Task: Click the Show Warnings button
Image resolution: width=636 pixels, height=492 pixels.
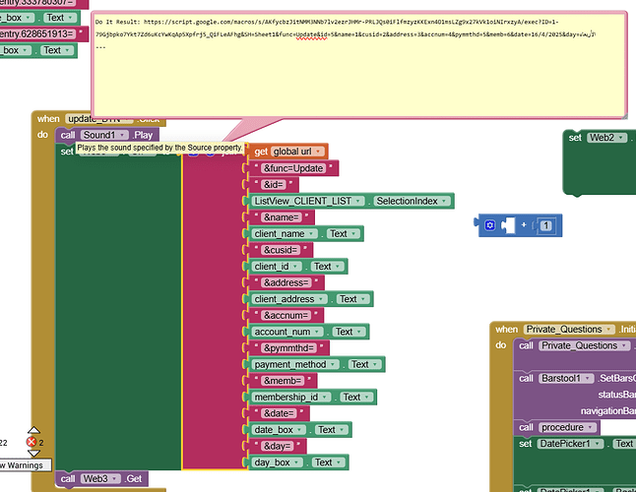Action: tap(26, 465)
